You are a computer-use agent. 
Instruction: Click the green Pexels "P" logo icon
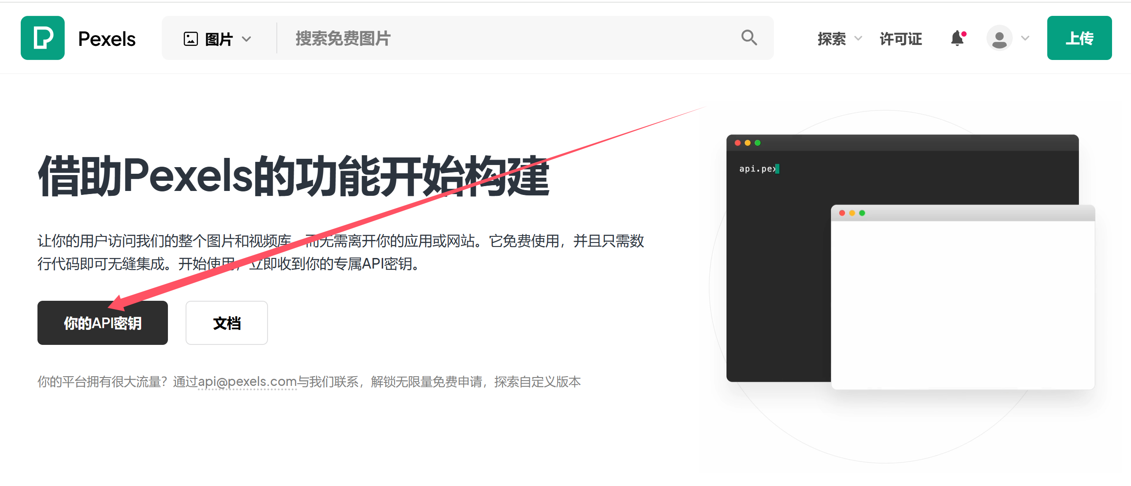click(x=42, y=38)
